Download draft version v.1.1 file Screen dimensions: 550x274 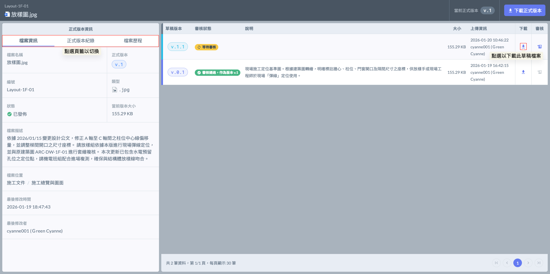(523, 47)
